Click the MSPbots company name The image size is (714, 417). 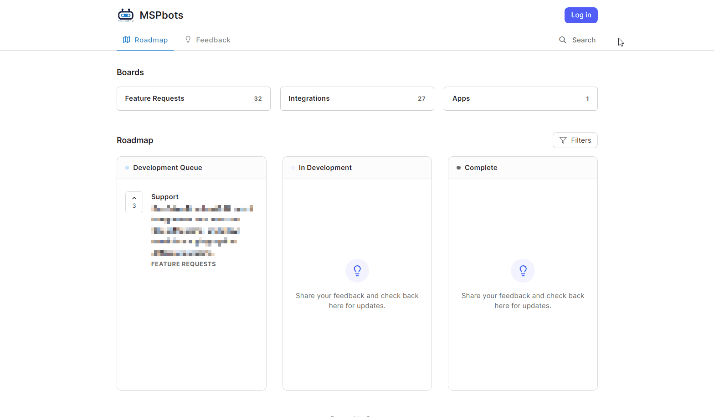pyautogui.click(x=161, y=15)
